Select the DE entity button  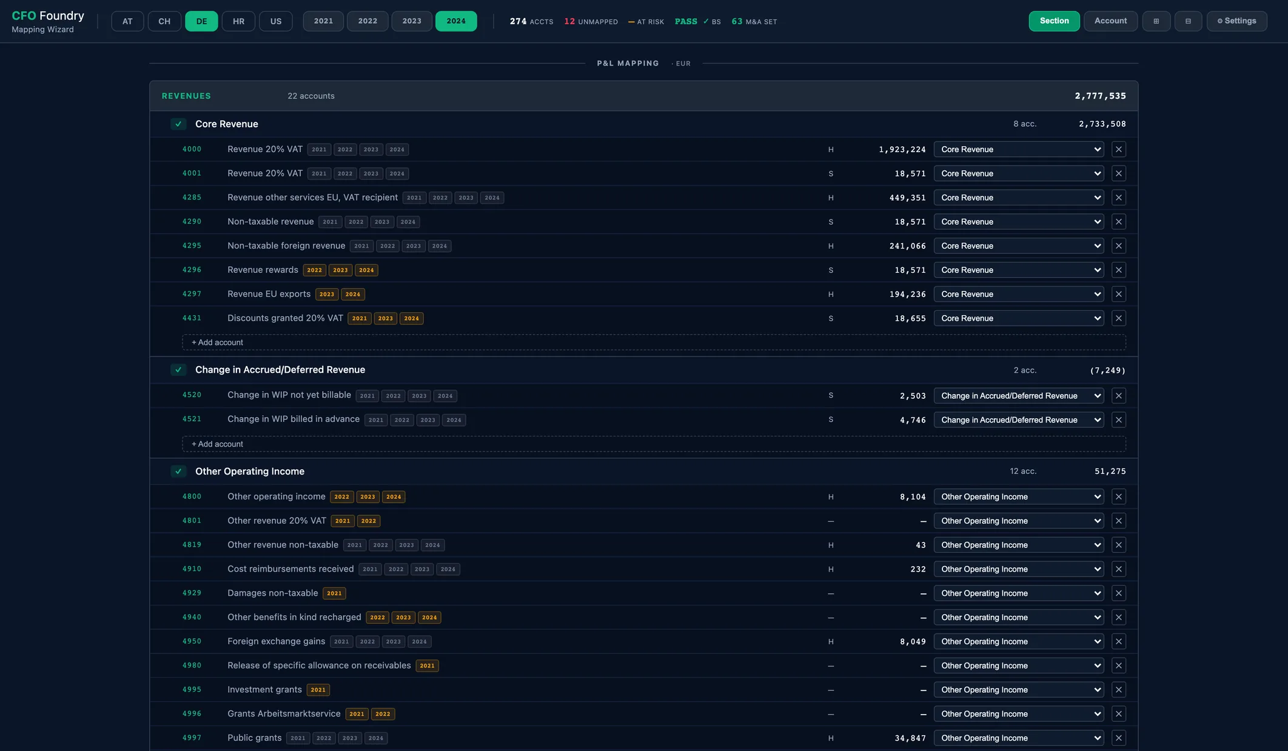tap(201, 21)
